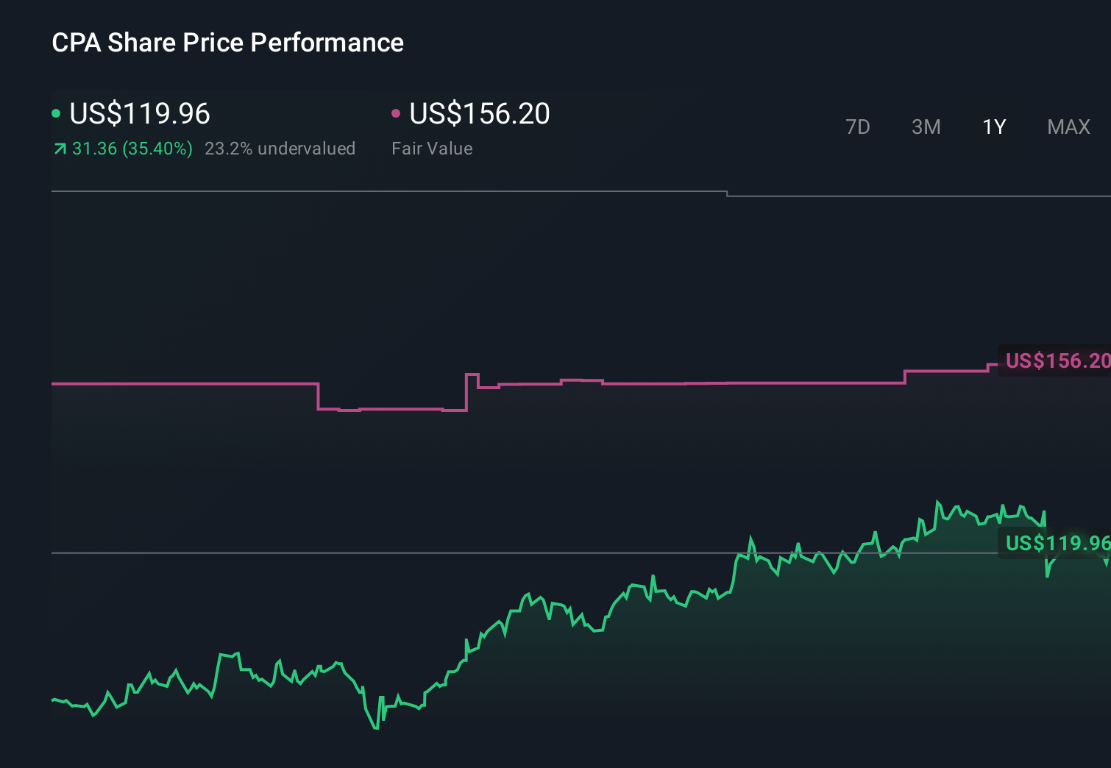Click the 23.2% undervalued label
Screen dimensions: 1111x768
(x=280, y=149)
